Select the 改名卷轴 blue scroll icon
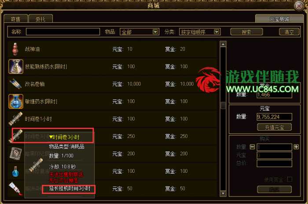Screen dimensions: 308x204 (x=15, y=84)
